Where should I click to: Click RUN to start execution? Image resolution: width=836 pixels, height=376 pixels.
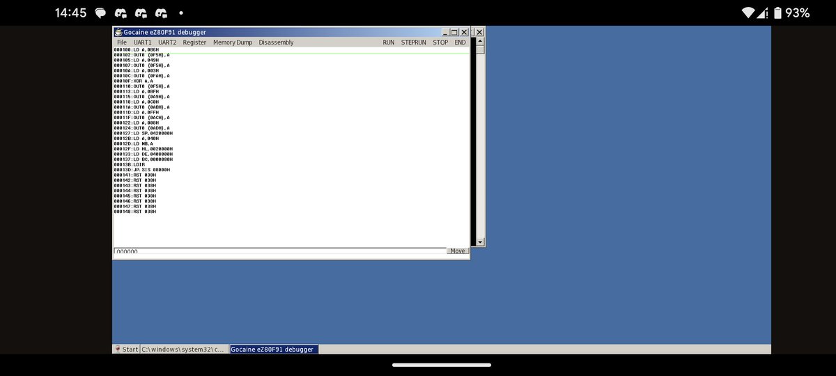click(388, 42)
